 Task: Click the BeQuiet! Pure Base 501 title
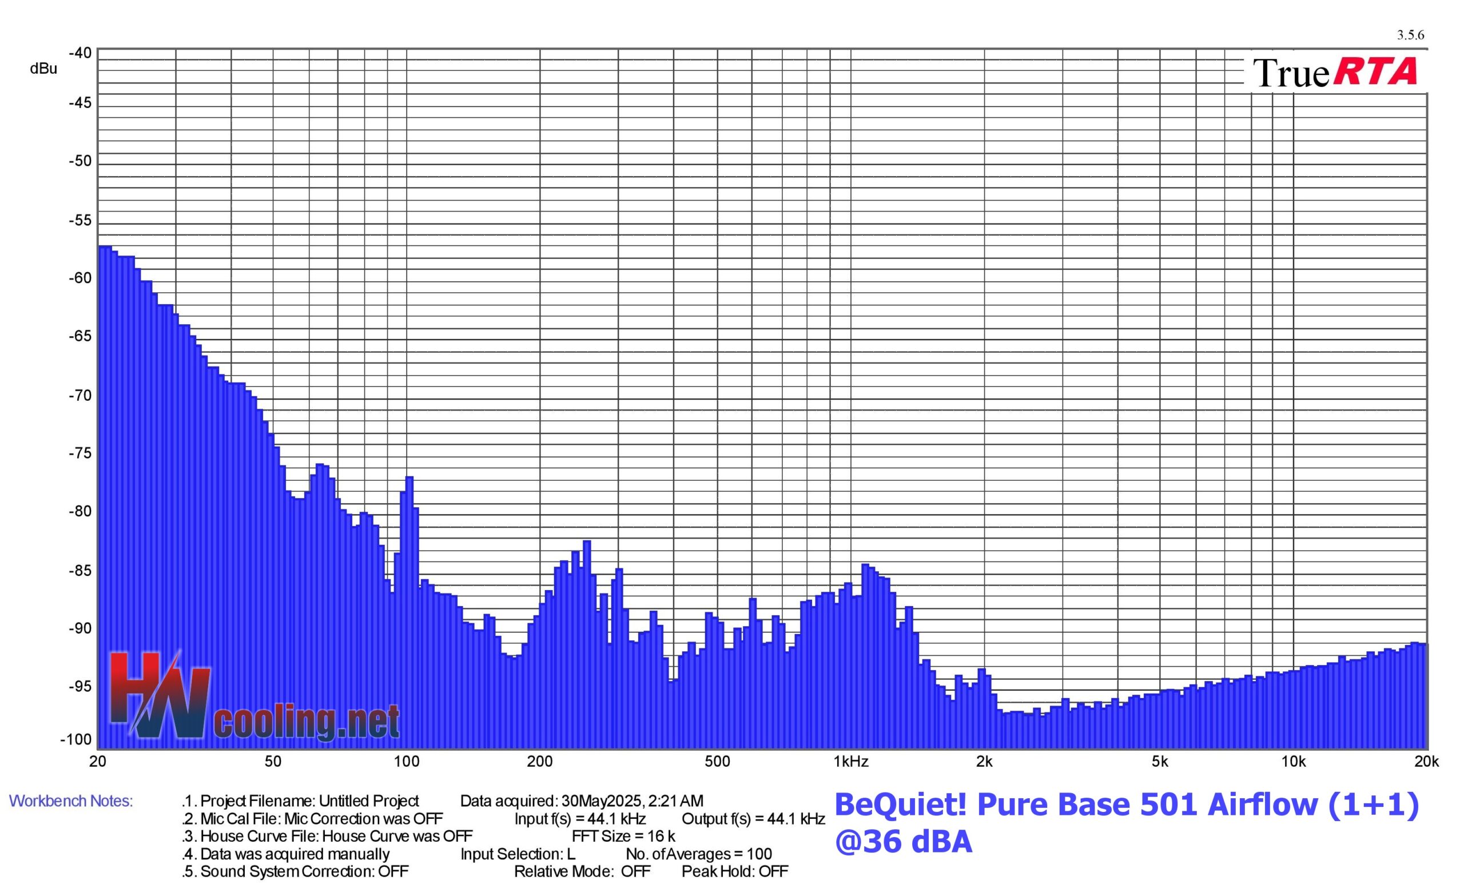pyautogui.click(x=1127, y=805)
